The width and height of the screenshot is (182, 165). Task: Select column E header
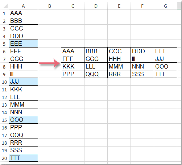click(119, 6)
